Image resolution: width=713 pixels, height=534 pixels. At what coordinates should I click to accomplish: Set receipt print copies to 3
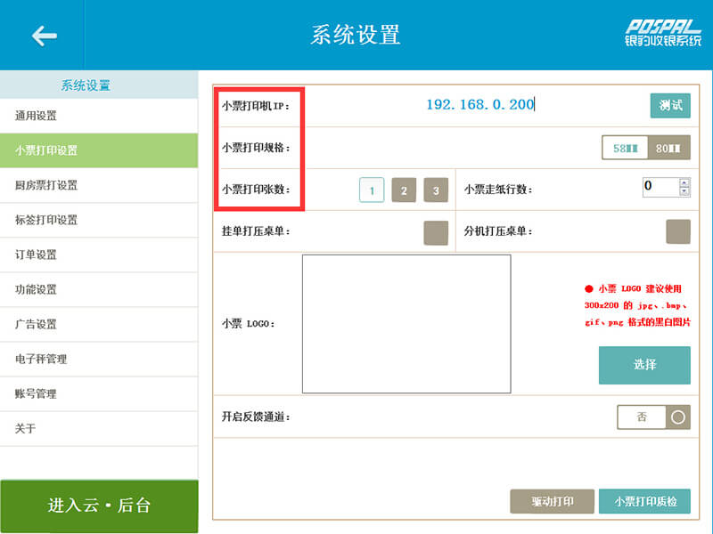point(436,190)
